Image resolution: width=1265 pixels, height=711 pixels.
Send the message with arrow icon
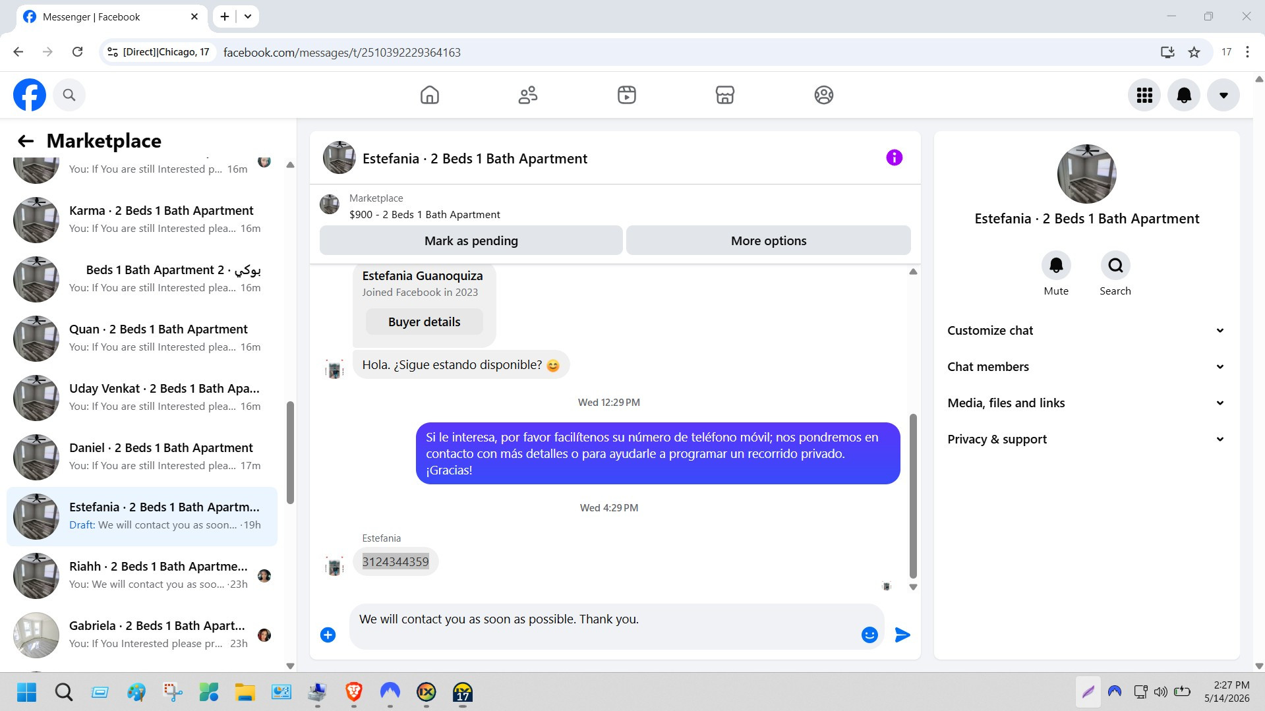coord(902,635)
